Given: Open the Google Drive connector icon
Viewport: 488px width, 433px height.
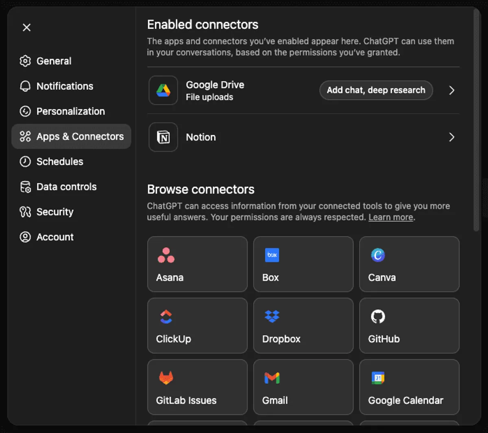Looking at the screenshot, I should click(163, 90).
